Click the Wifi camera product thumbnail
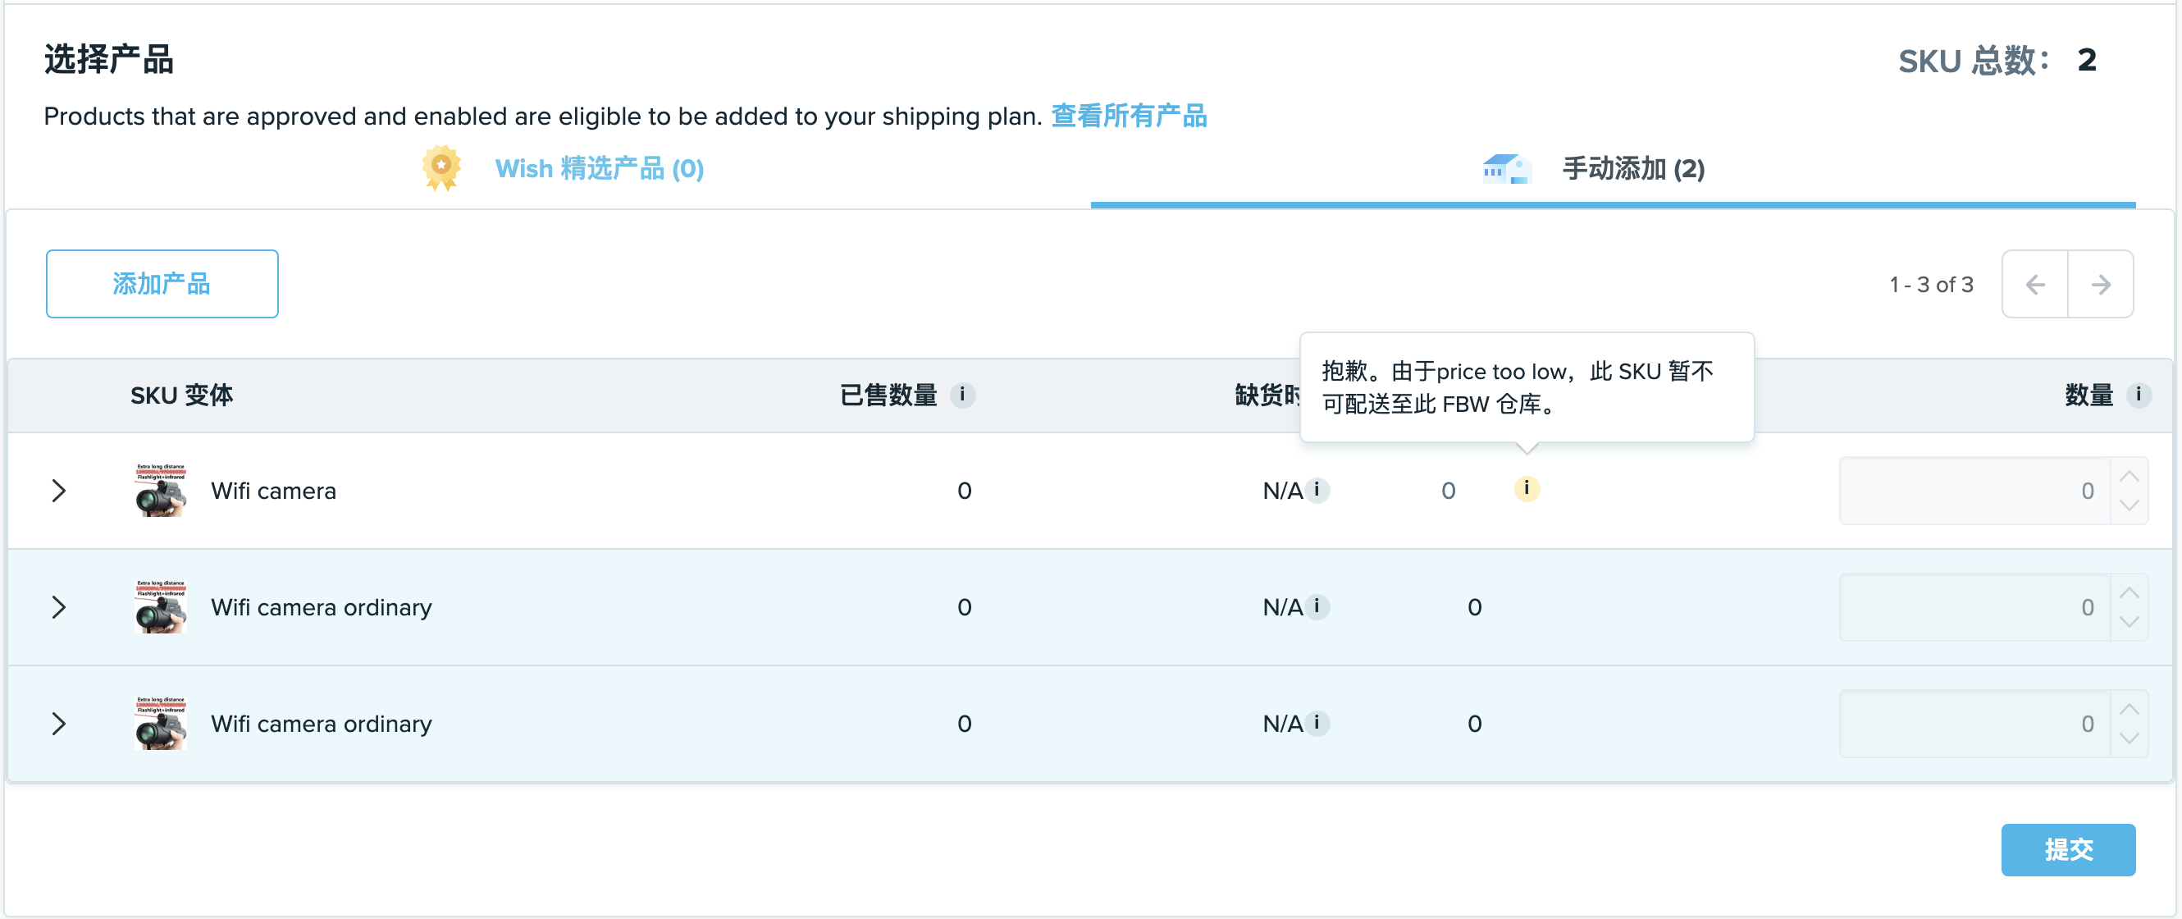 tap(160, 491)
